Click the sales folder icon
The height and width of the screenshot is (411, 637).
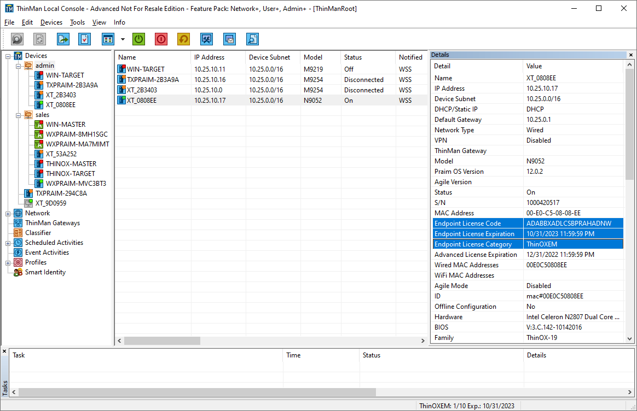[28, 115]
